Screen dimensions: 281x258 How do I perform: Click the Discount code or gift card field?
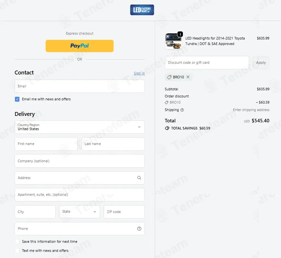[x=207, y=62]
